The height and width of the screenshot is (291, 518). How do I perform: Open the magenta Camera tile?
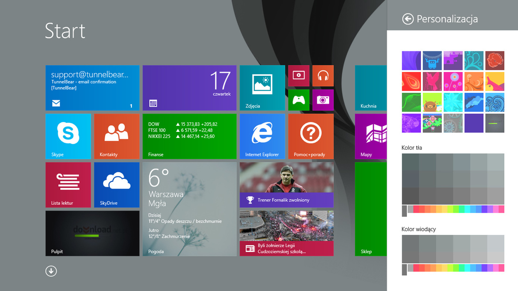click(x=323, y=100)
